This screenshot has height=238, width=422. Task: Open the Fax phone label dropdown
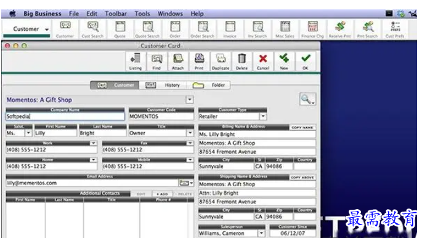pos(190,143)
